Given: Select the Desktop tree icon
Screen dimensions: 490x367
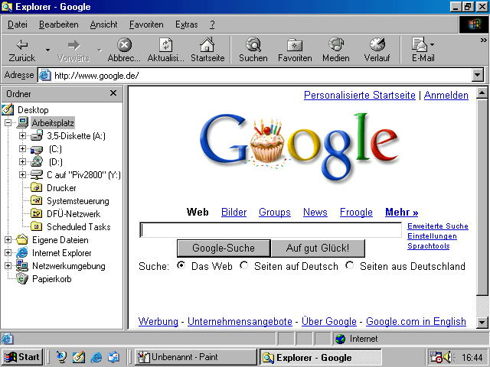Looking at the screenshot, I should 8,110.
